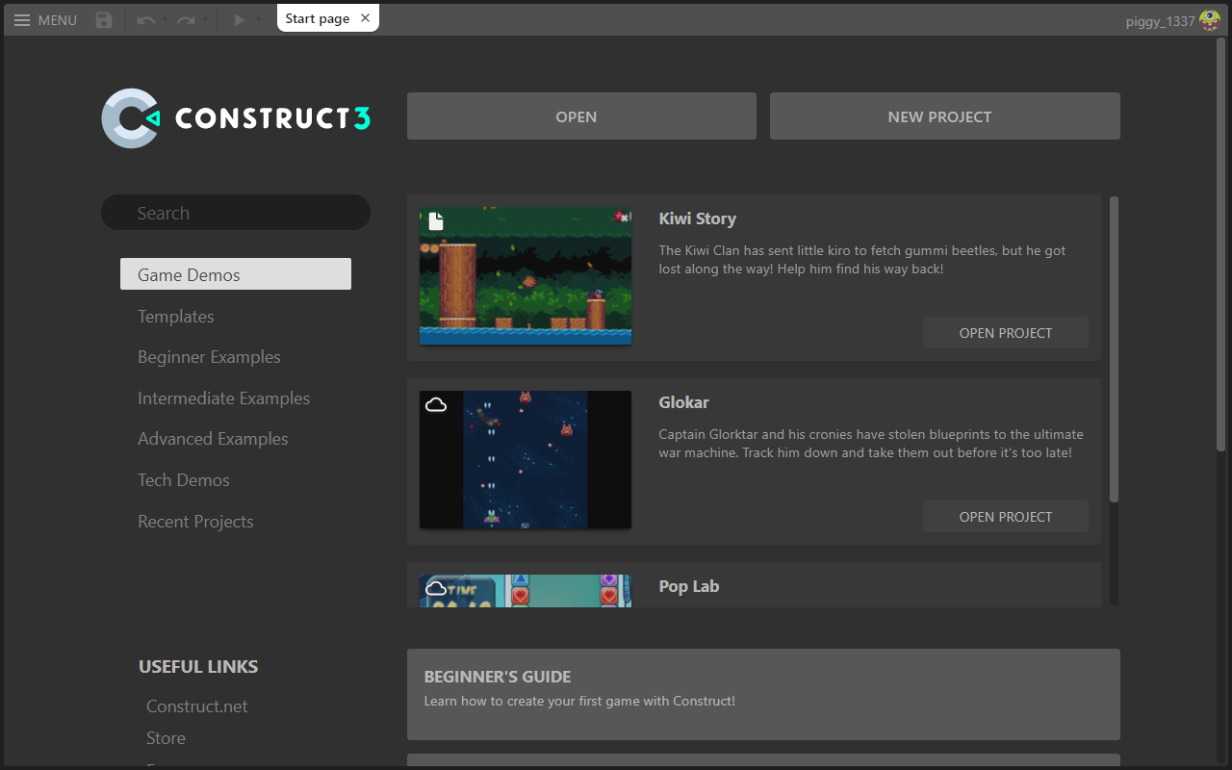Open the Glokar project

pyautogui.click(x=1006, y=517)
